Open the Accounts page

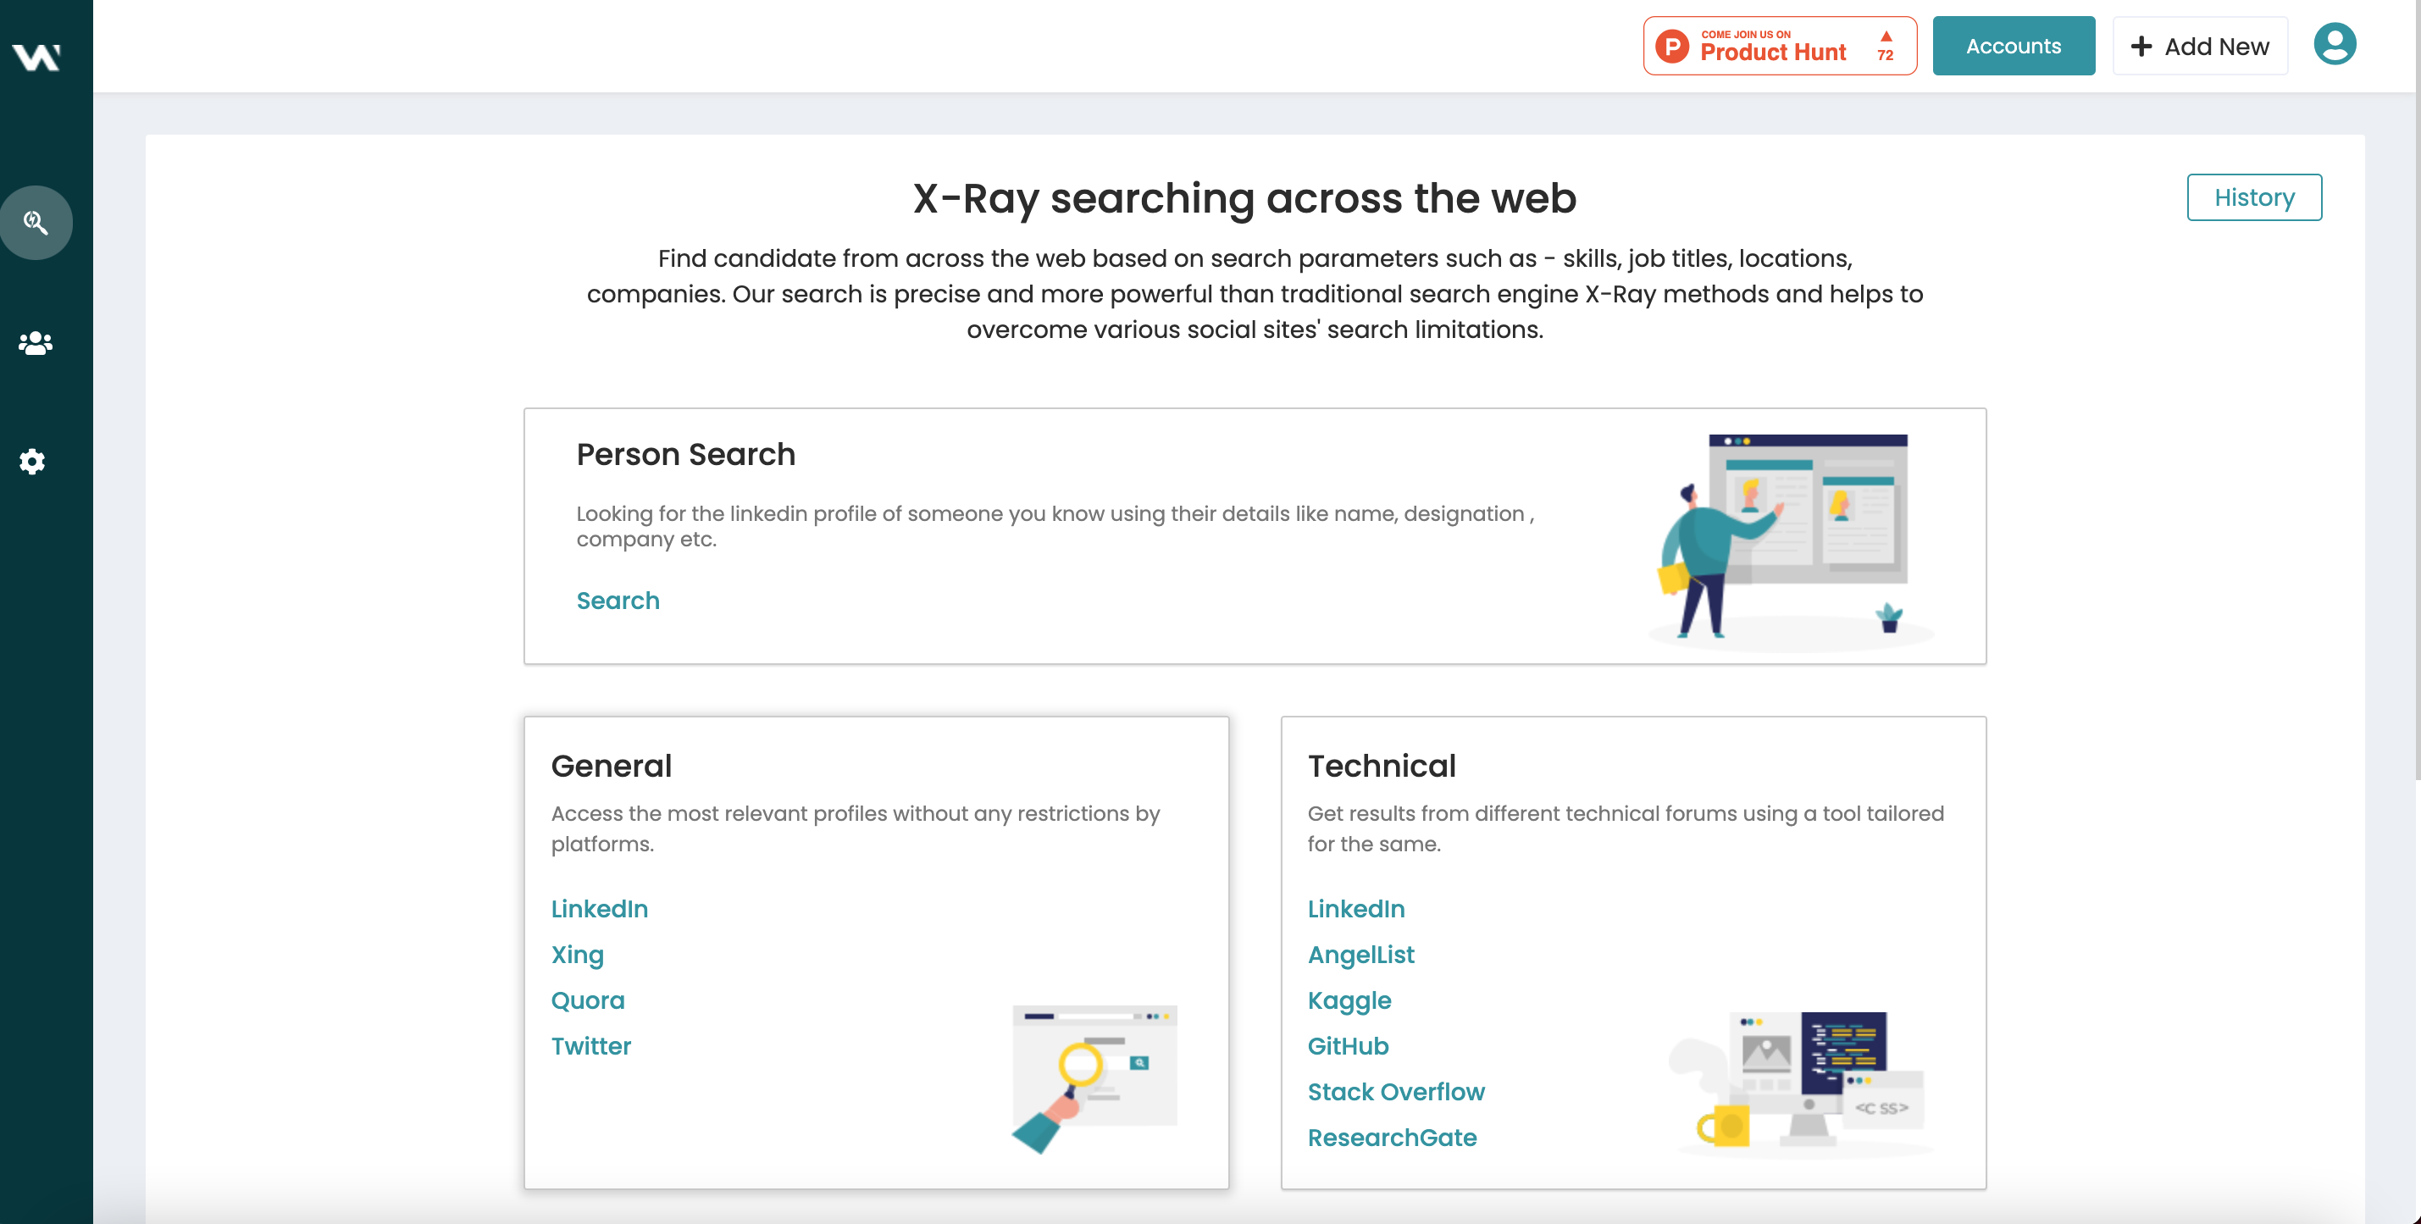coord(2013,45)
